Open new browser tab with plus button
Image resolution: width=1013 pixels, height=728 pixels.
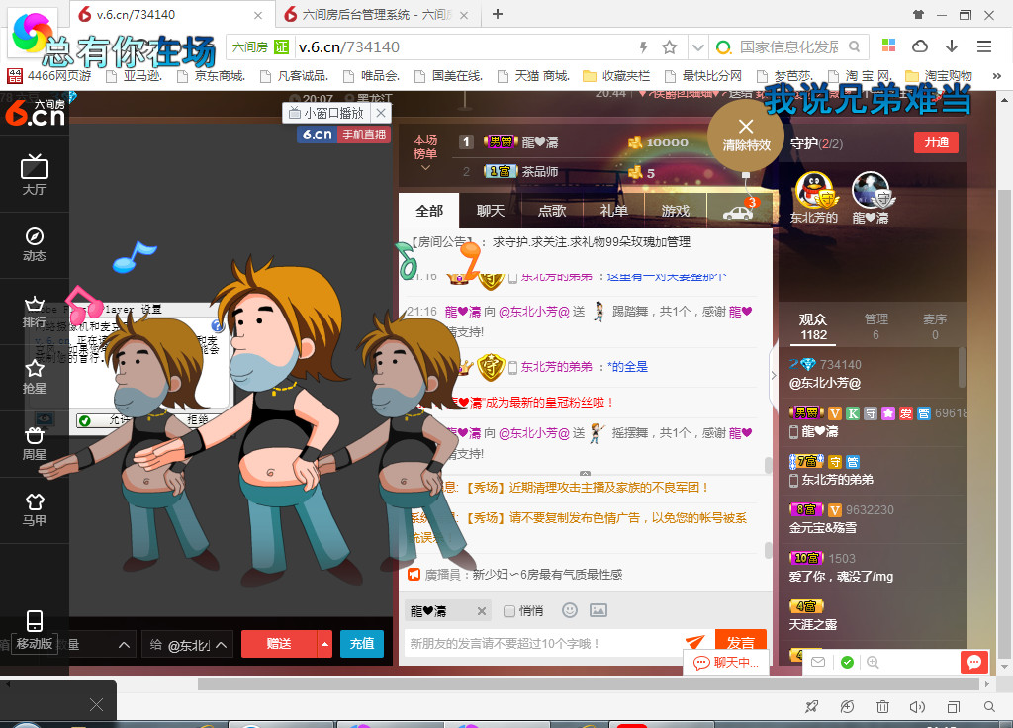coord(498,14)
